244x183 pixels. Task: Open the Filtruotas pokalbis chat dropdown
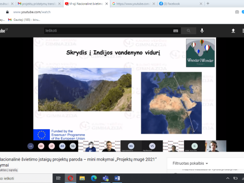[x=190, y=163]
